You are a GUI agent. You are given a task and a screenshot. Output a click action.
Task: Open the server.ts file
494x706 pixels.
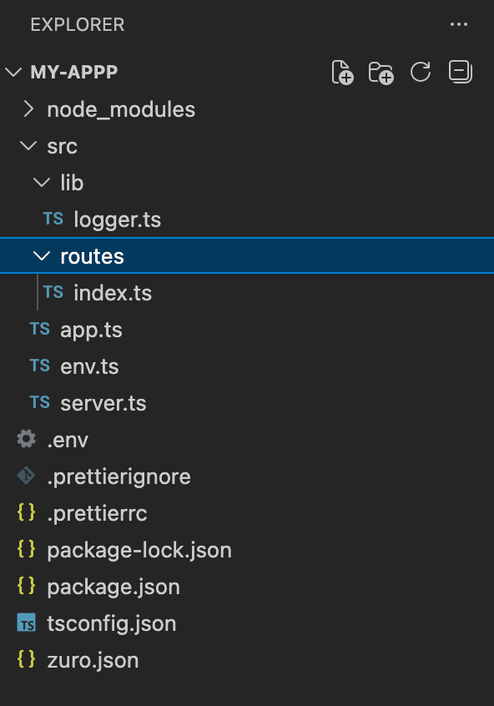tap(103, 403)
